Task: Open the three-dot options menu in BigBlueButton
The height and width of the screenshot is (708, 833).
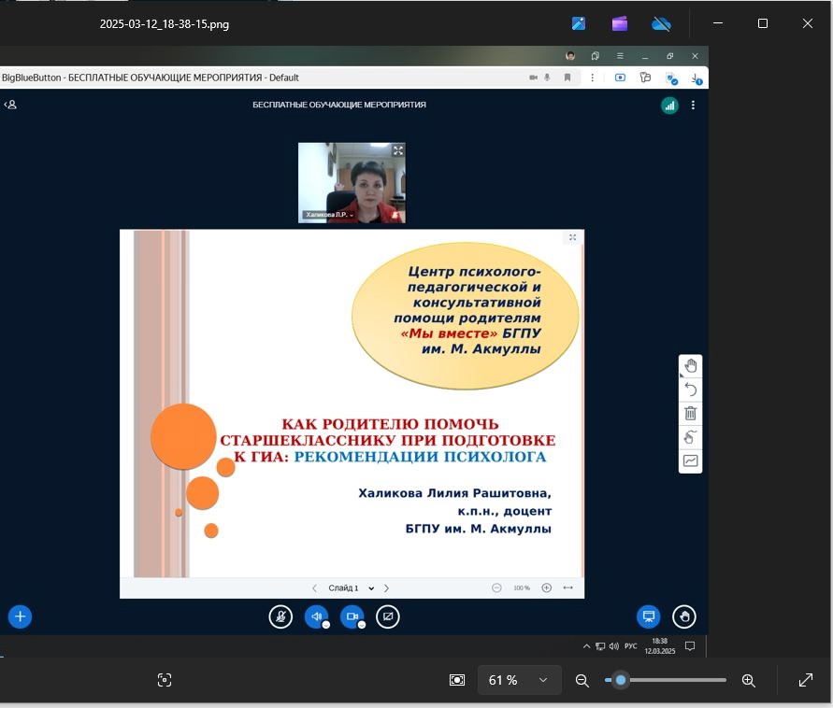Action: pyautogui.click(x=693, y=106)
